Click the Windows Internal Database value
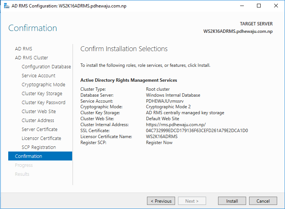Screen dimensions: 285x209 (173, 95)
